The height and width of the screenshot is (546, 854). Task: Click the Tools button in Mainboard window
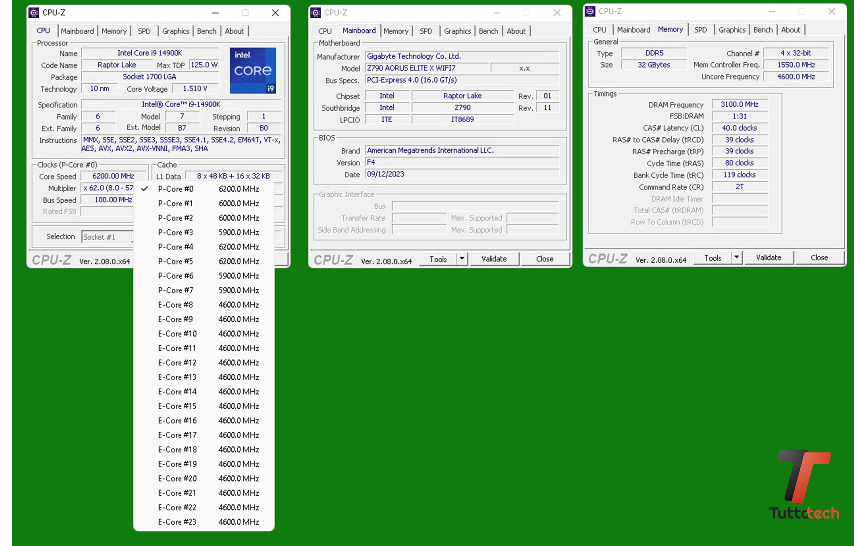(x=438, y=259)
